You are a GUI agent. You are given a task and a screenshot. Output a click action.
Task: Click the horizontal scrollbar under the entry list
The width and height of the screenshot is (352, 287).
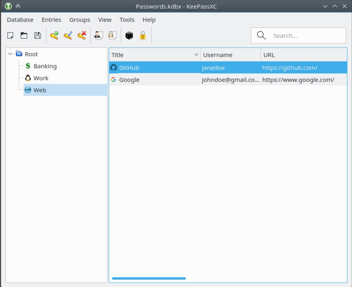pyautogui.click(x=149, y=278)
